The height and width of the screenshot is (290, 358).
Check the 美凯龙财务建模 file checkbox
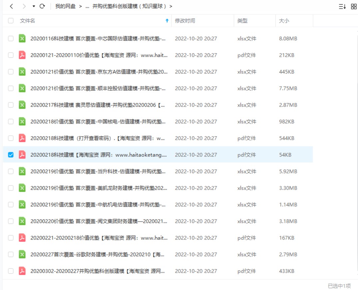point(11,188)
